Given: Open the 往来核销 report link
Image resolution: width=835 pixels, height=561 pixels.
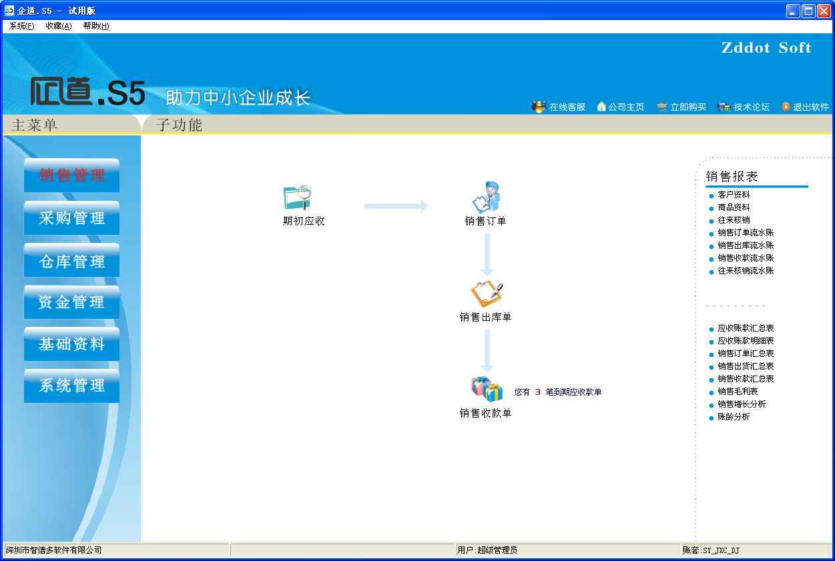Looking at the screenshot, I should click(x=734, y=220).
